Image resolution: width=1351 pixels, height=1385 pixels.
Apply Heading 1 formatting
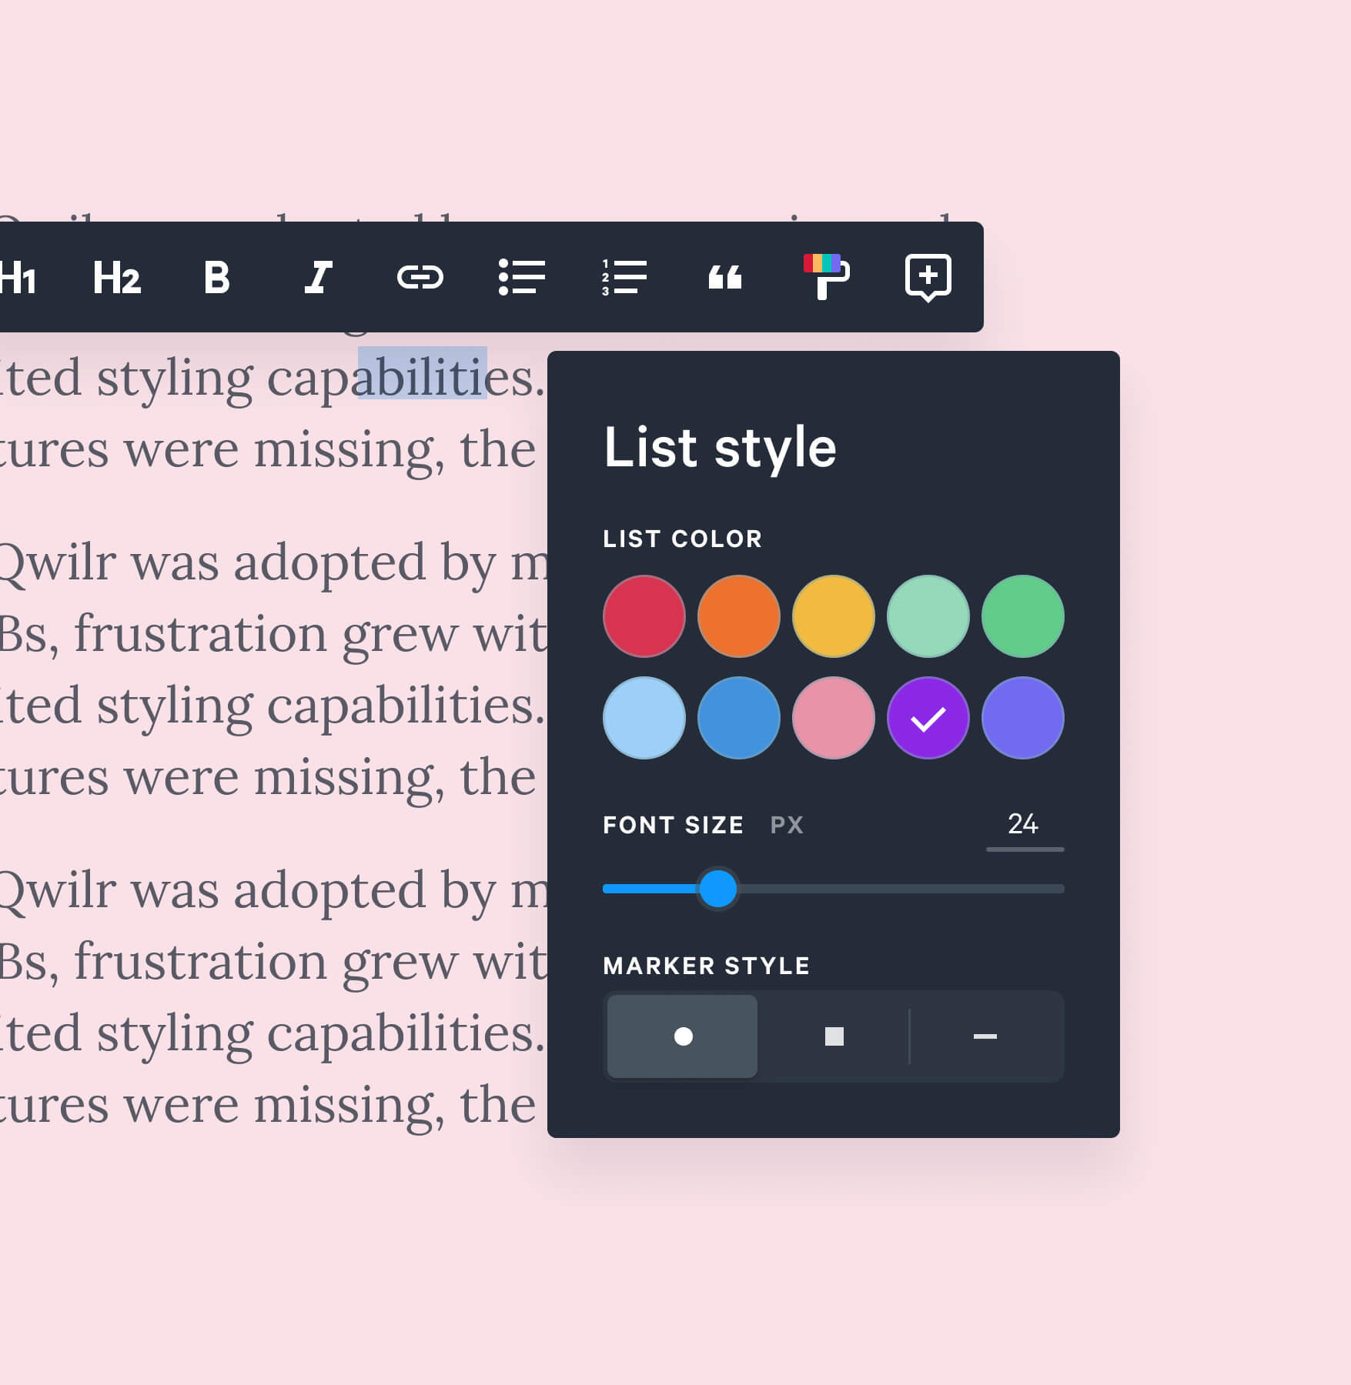point(18,278)
